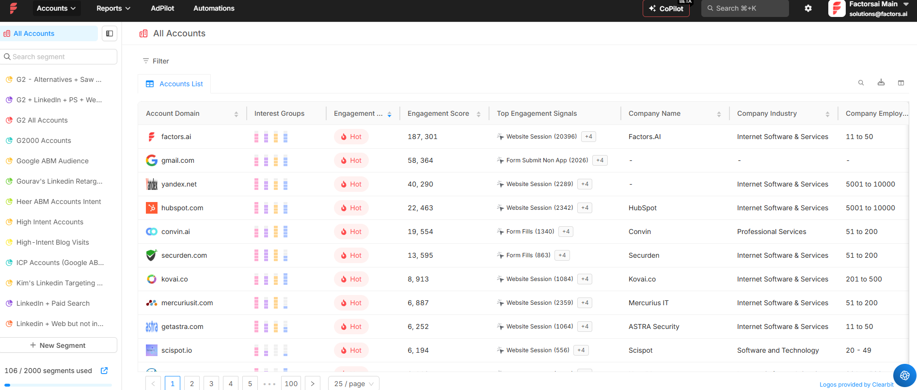This screenshot has height=390, width=917.
Task: Click the table search magnifier icon
Action: (x=861, y=83)
